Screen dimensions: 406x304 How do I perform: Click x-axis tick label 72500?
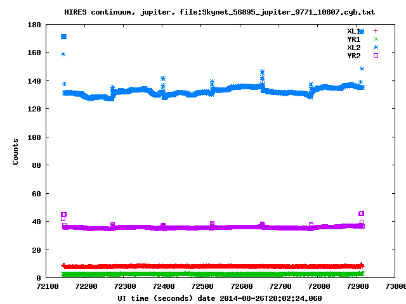202,286
